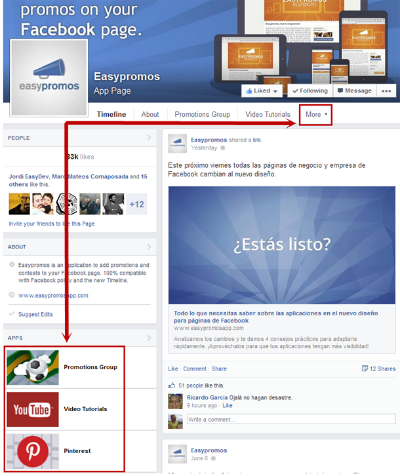Open the 'Todo lo que necesitas saber' article title
Viewport: 400px width, 476px height.
[x=276, y=317]
